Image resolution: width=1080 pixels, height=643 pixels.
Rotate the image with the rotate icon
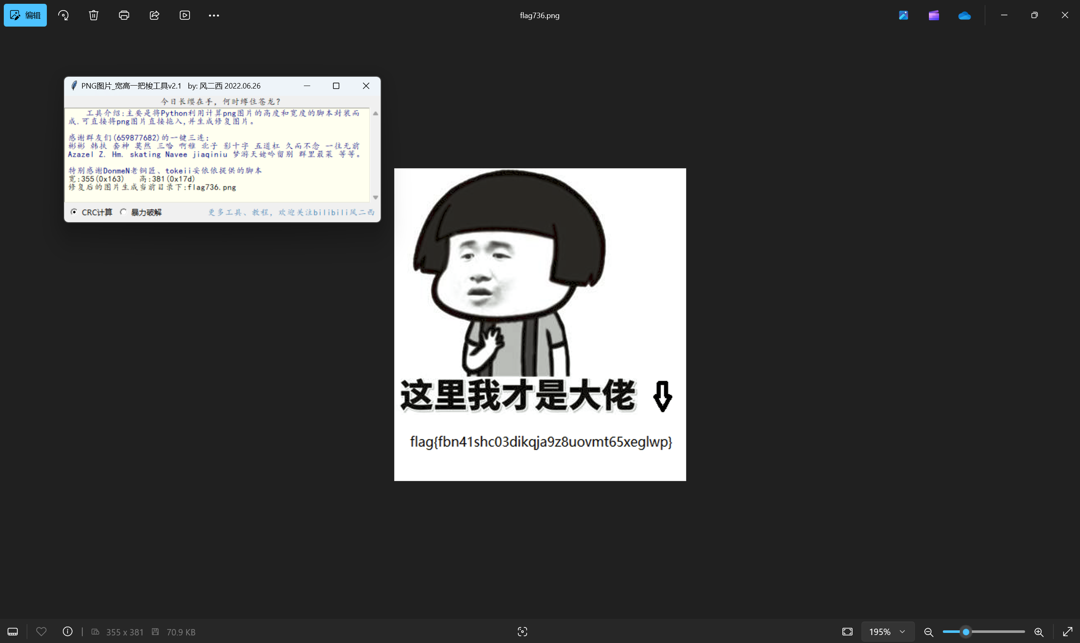click(x=63, y=15)
